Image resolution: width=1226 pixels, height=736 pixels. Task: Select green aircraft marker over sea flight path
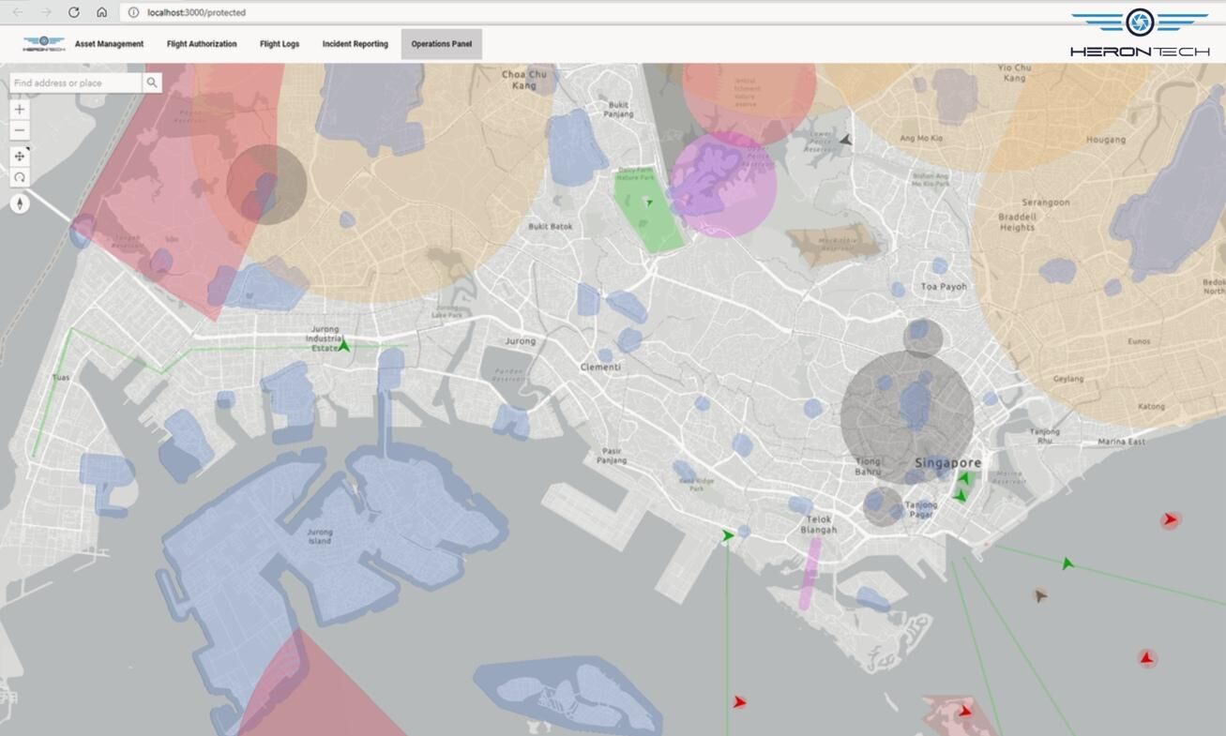[1067, 563]
